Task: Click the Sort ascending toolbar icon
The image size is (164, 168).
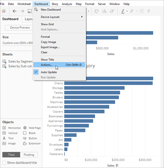Action: 104,11
